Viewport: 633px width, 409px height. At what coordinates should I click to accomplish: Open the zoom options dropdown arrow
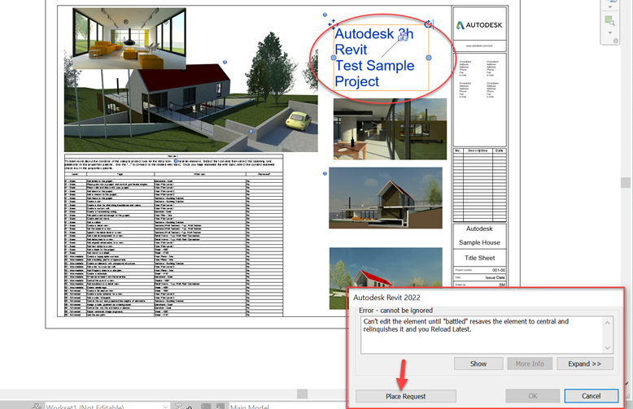(609, 33)
